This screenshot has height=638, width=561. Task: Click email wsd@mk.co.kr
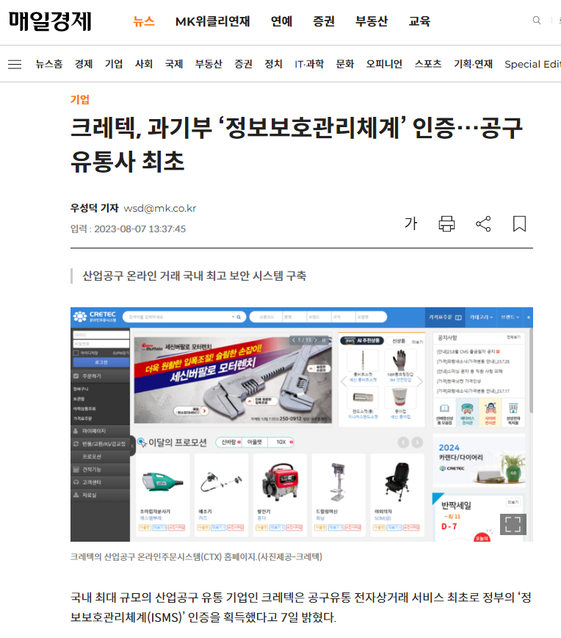[160, 208]
